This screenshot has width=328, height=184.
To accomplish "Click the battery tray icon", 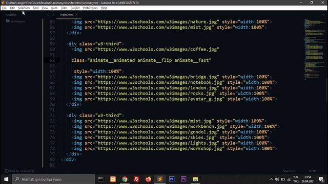I will (283, 179).
